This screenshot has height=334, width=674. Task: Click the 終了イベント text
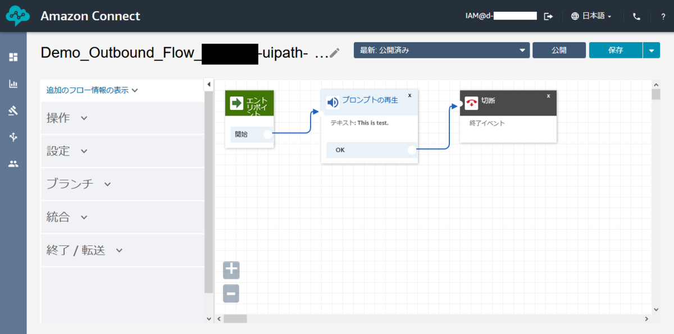[x=487, y=123]
